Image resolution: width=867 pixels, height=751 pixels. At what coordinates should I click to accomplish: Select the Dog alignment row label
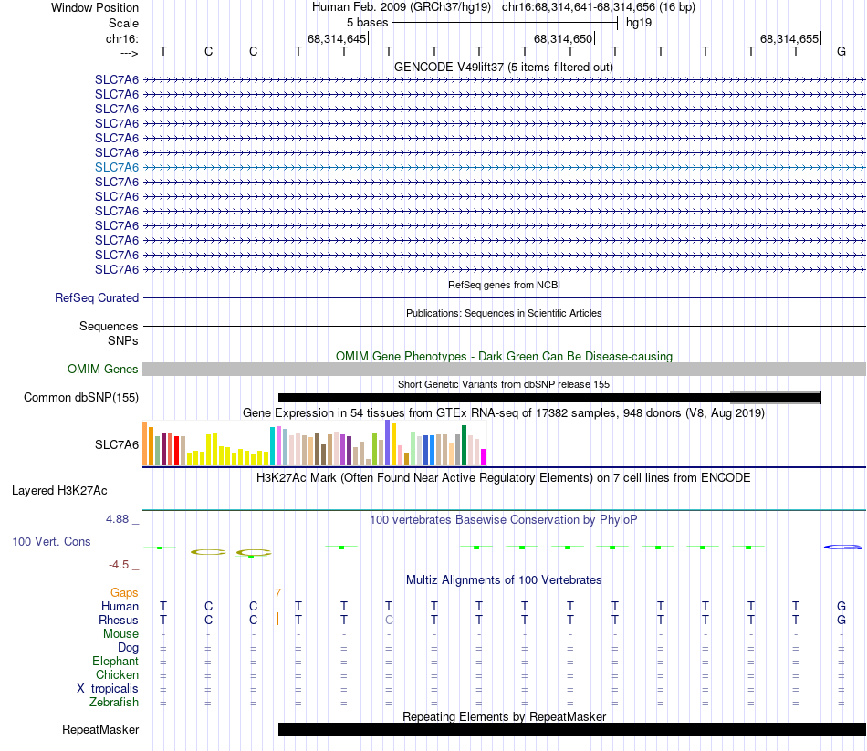click(x=128, y=648)
